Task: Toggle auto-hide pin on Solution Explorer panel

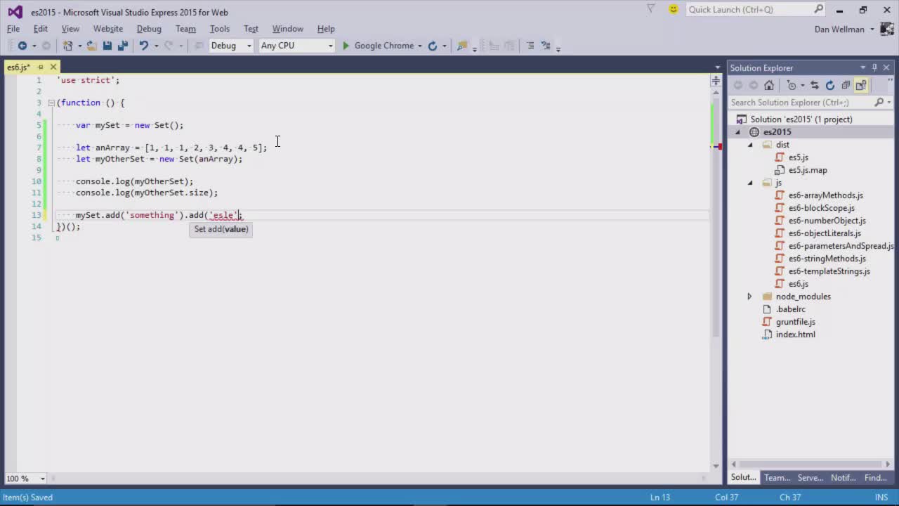Action: tap(874, 67)
